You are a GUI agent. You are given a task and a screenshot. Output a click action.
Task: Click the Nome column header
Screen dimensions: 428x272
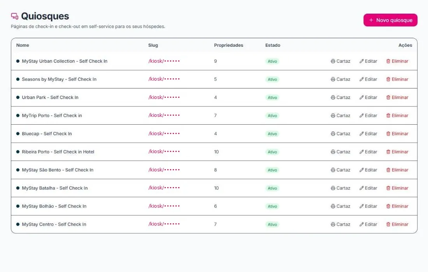pyautogui.click(x=23, y=45)
